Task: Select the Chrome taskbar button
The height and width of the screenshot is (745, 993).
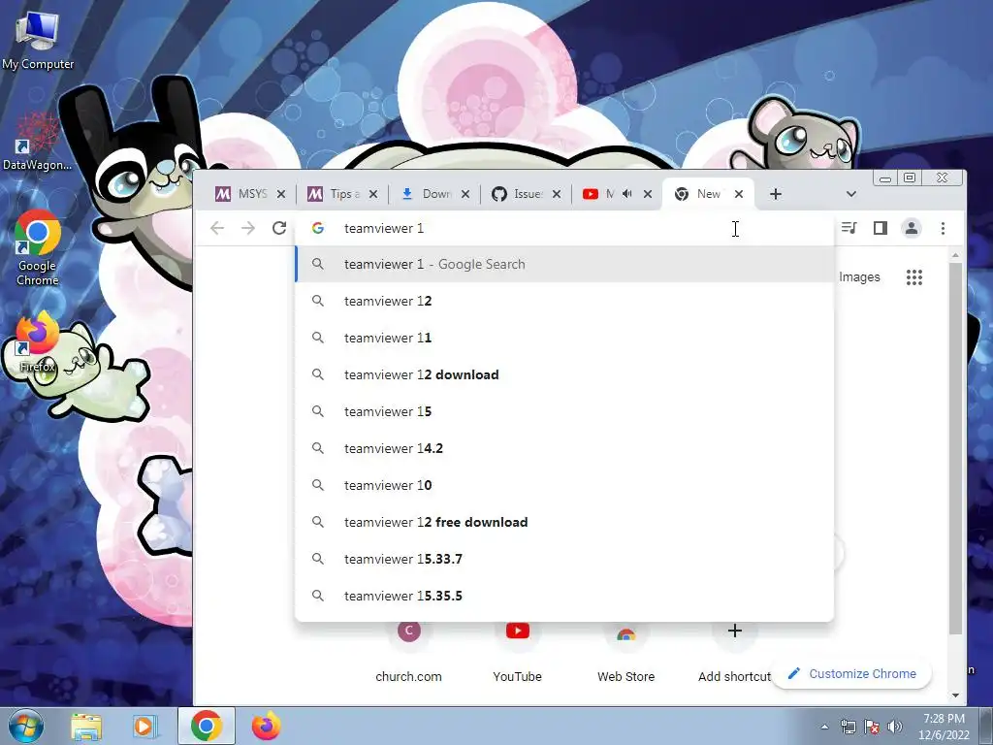Action: click(x=206, y=726)
